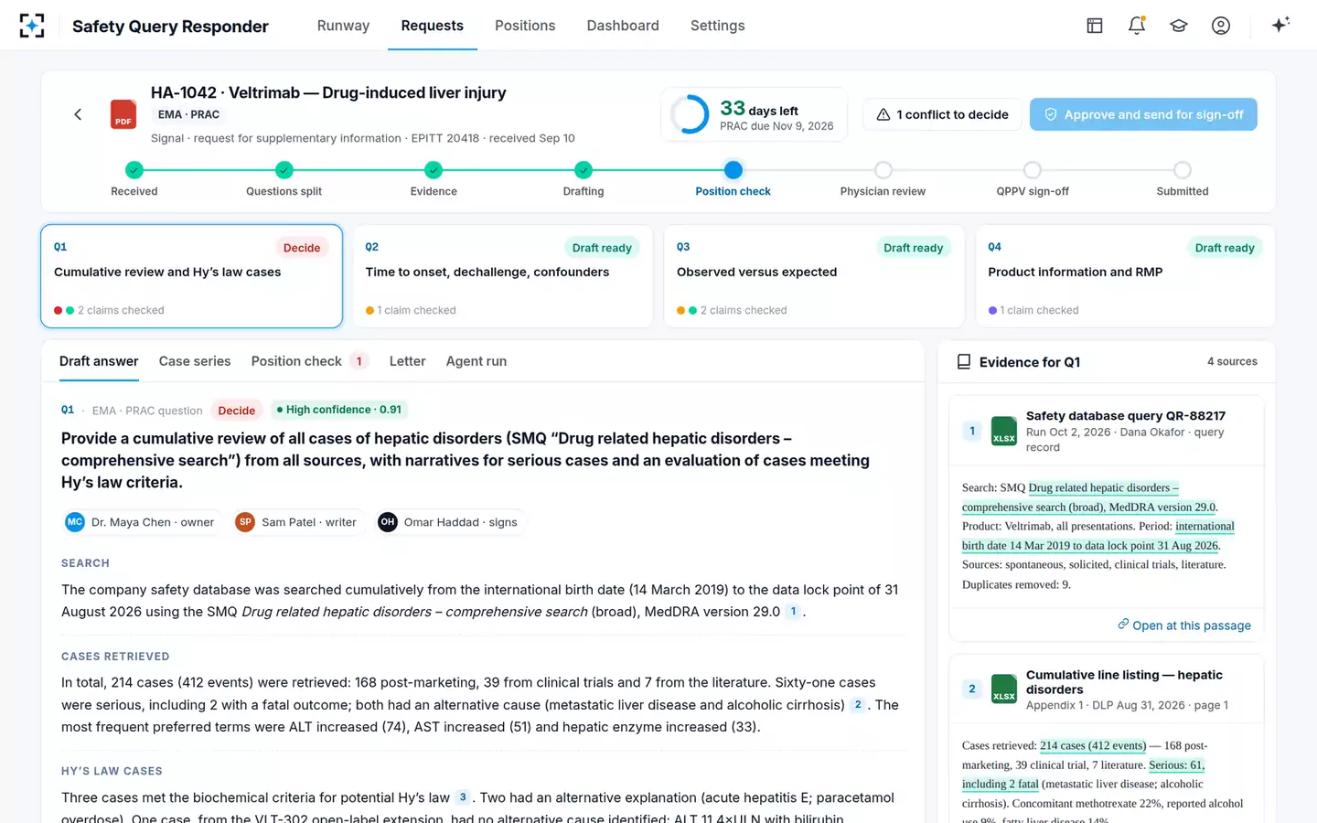This screenshot has height=823, width=1317.
Task: Click the Drafting step marker
Action: [584, 170]
